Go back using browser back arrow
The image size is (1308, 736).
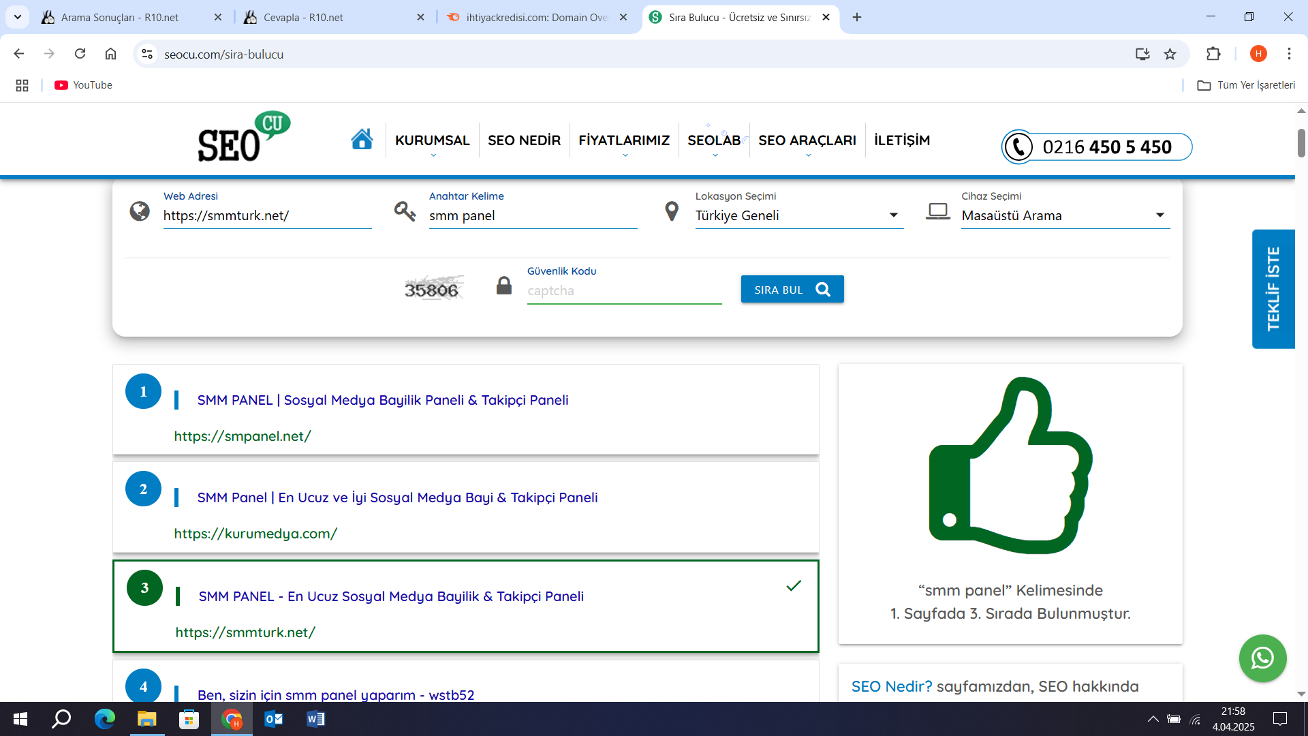(19, 54)
